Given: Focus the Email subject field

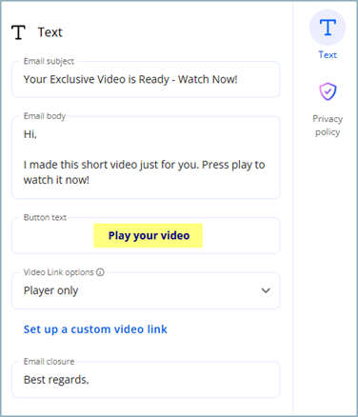Looking at the screenshot, I should [x=146, y=79].
